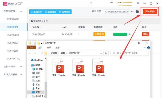162x98 pixels.
Task: Select 3D 对象 in the navigation pane
Action: click(38, 69)
